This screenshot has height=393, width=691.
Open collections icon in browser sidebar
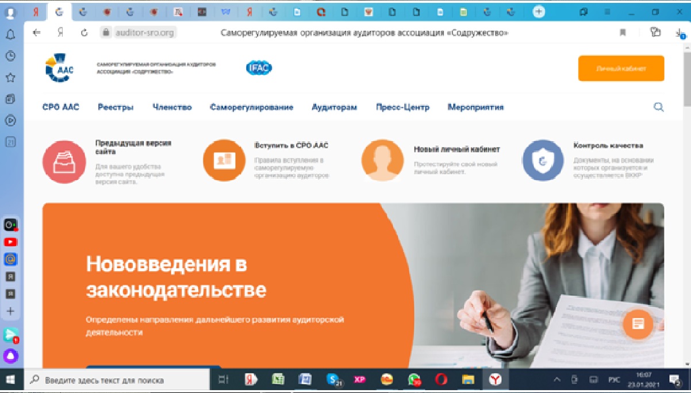10,99
